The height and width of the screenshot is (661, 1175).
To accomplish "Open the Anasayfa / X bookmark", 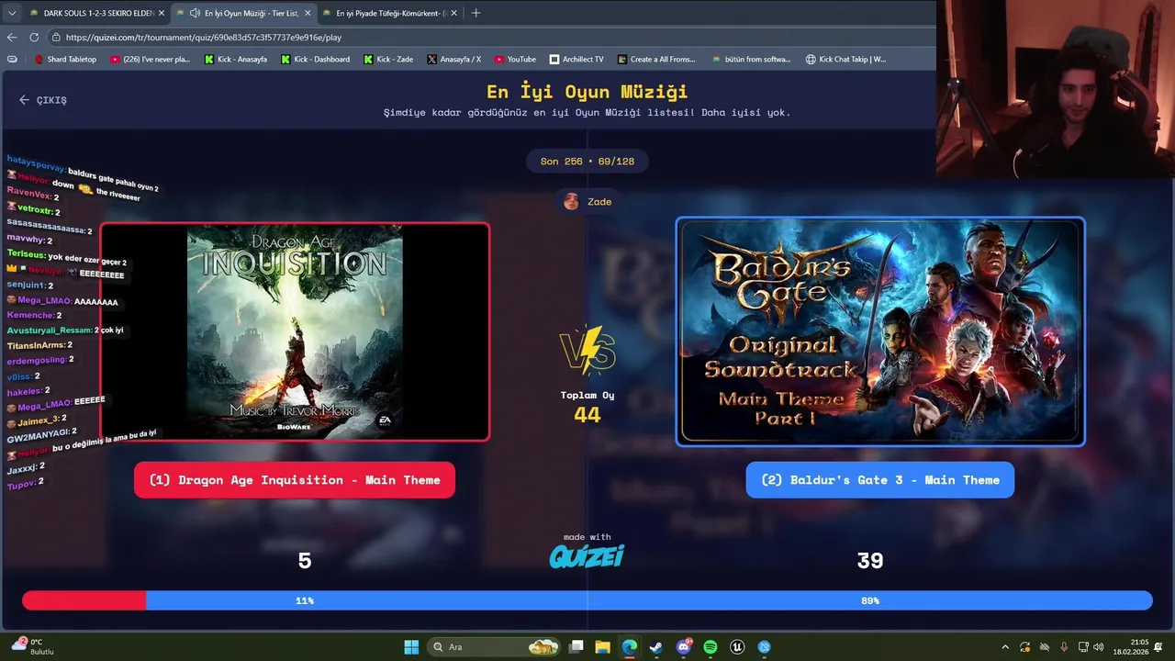I will (453, 59).
